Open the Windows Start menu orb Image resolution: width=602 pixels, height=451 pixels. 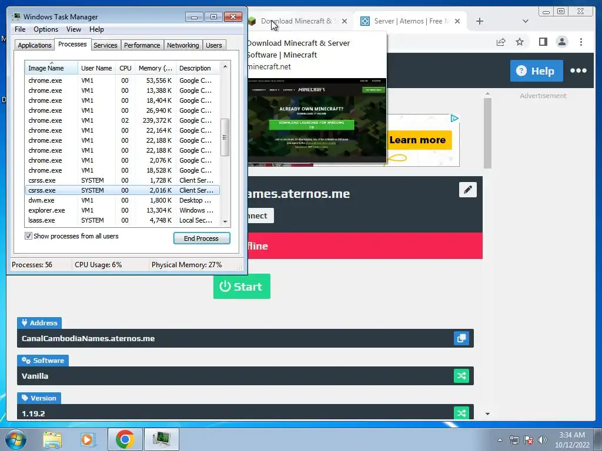pos(15,439)
